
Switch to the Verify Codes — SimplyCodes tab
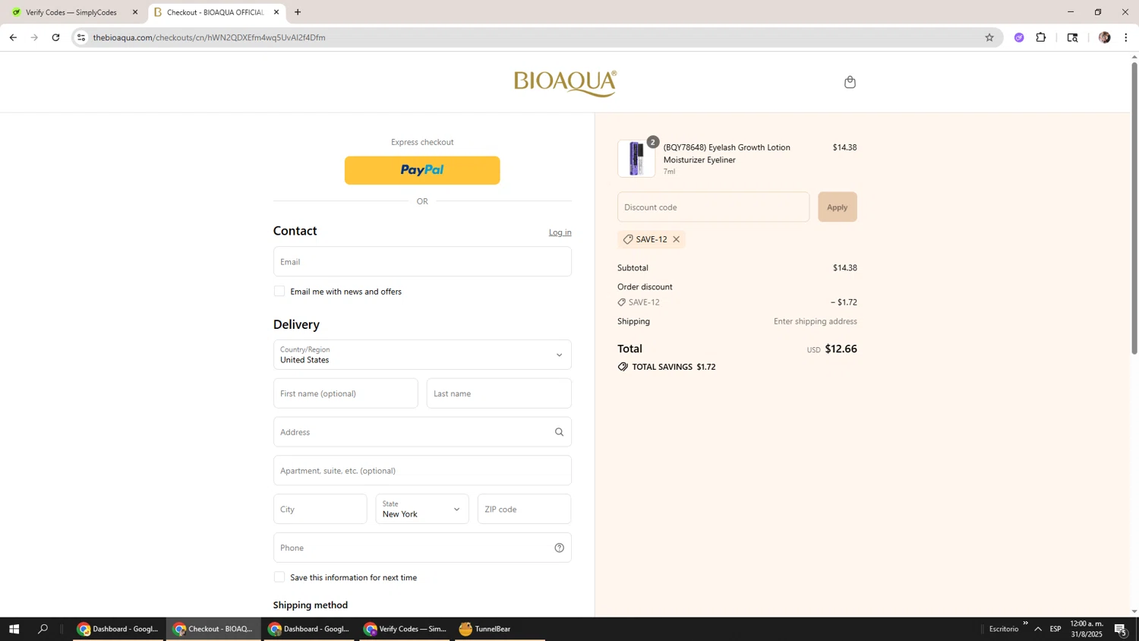72,12
